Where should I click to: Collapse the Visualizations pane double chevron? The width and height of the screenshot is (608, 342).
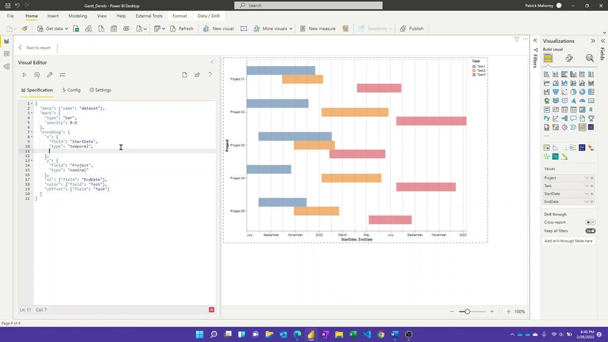point(593,41)
